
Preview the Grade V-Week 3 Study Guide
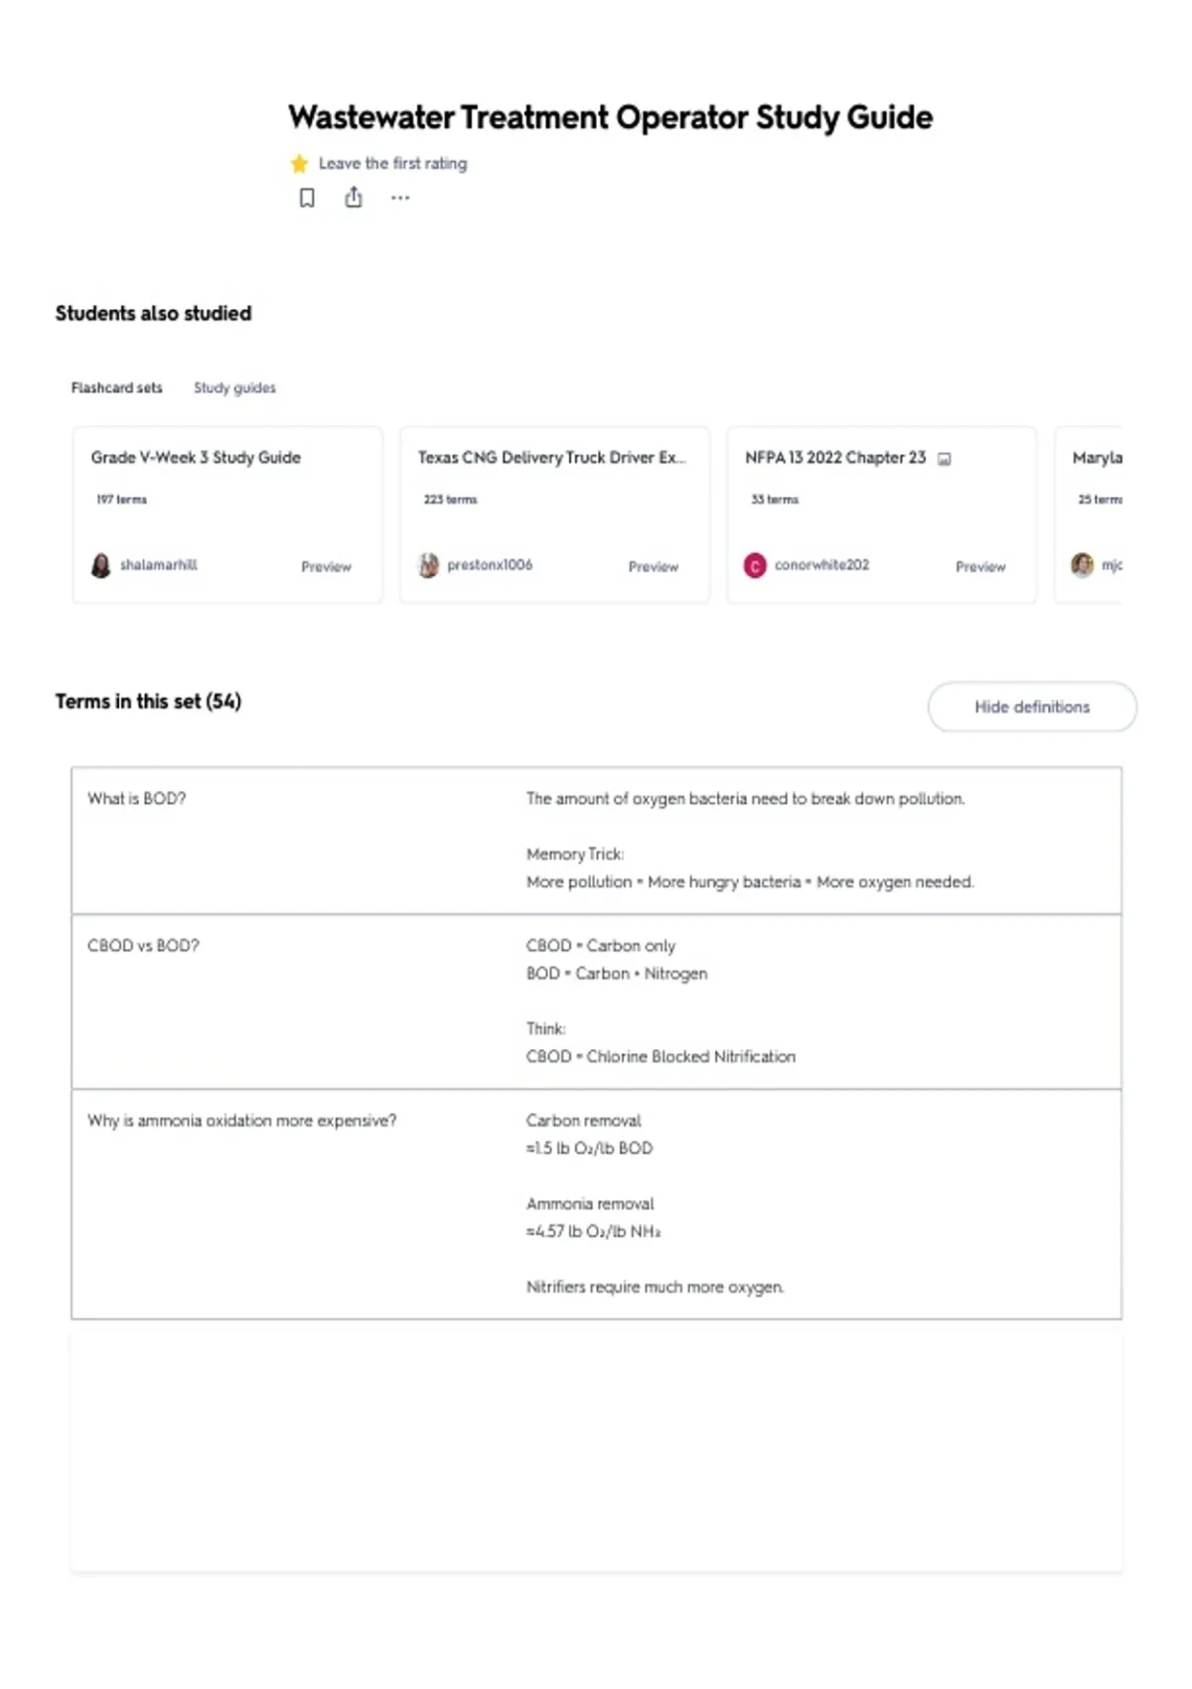pos(326,566)
